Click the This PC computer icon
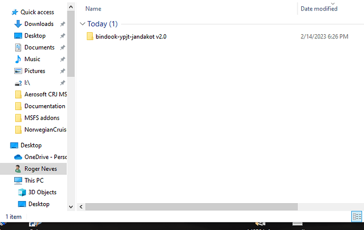 18,181
